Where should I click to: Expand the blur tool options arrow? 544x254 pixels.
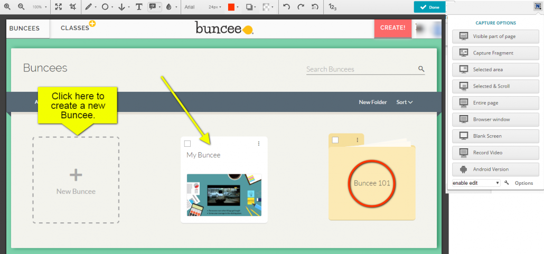(176, 7)
